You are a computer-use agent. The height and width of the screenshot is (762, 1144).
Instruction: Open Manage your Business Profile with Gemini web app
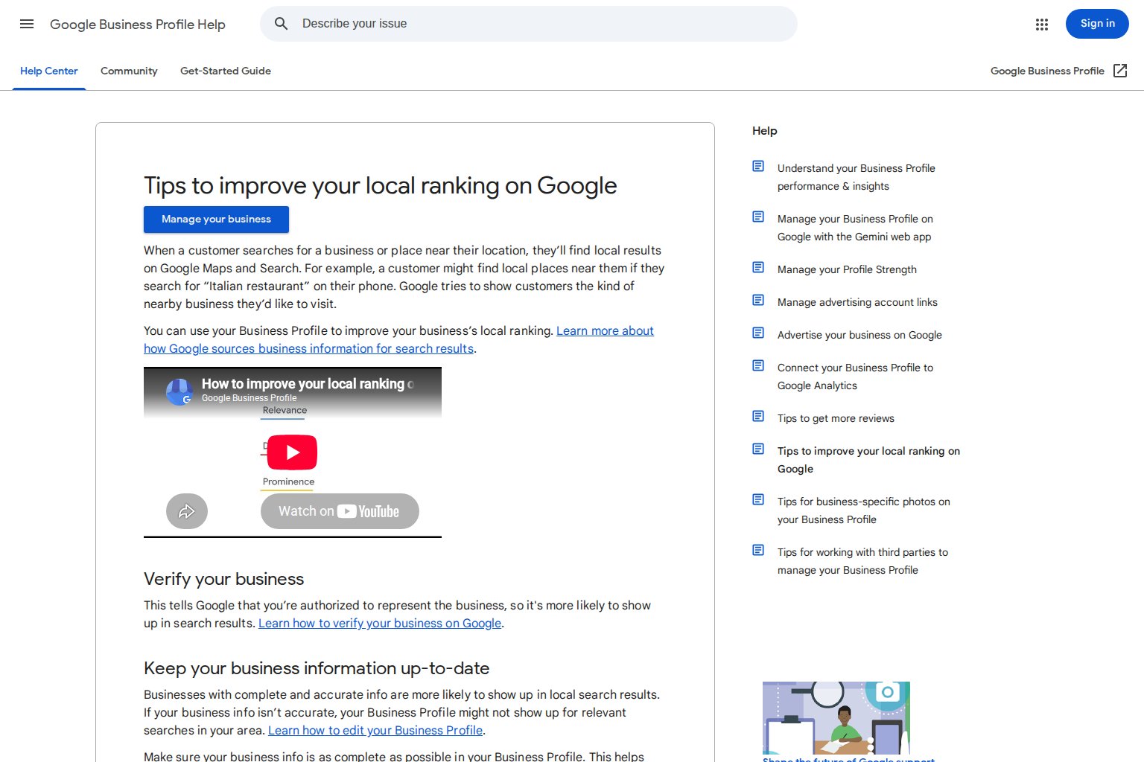(x=855, y=228)
